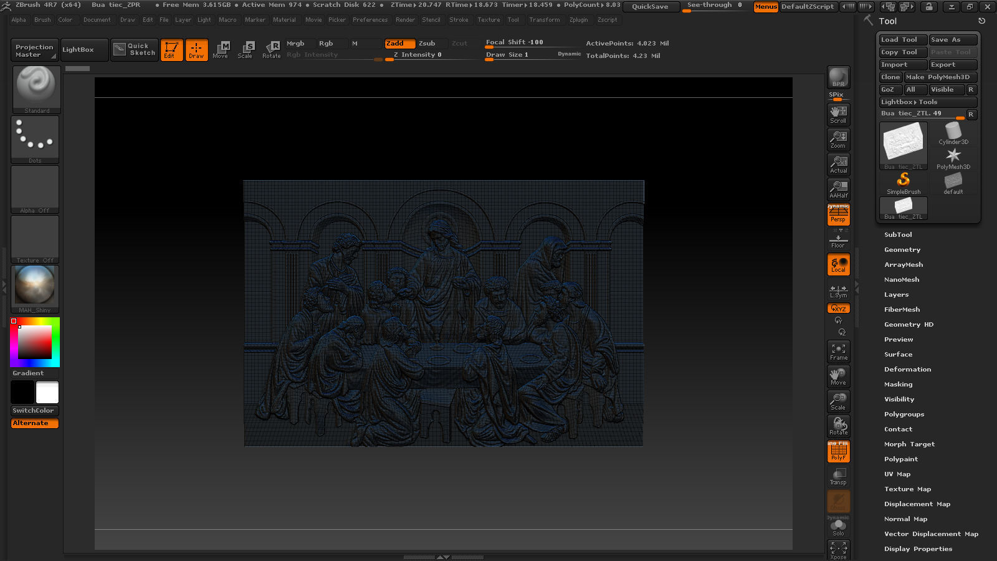
Task: Toggle Draw mode
Action: tap(196, 49)
